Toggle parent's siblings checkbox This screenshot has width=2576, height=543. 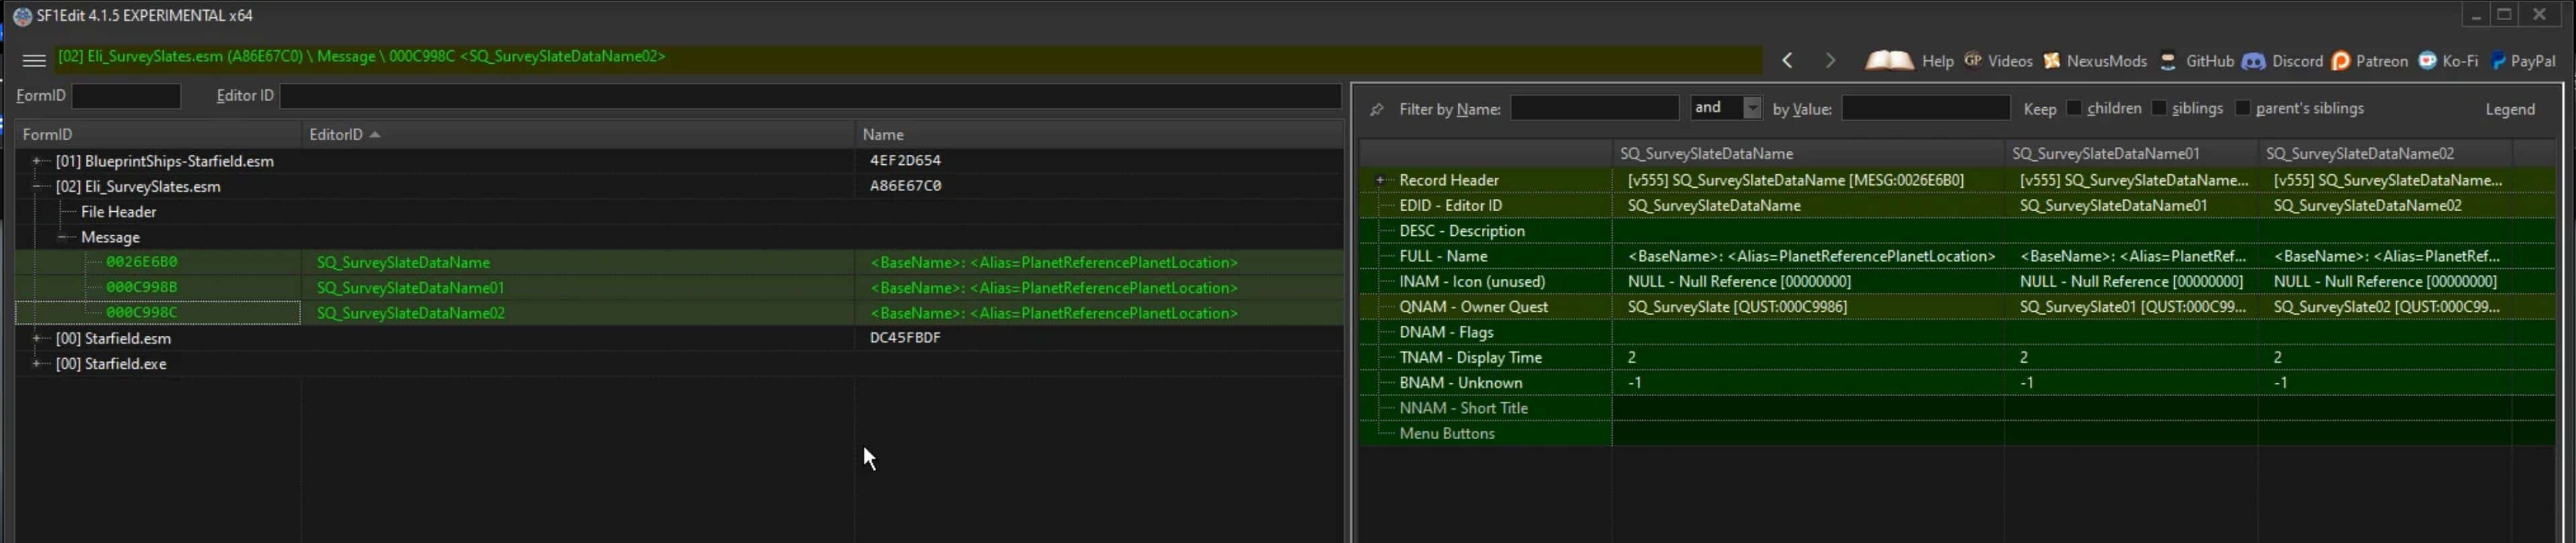pyautogui.click(x=2243, y=108)
